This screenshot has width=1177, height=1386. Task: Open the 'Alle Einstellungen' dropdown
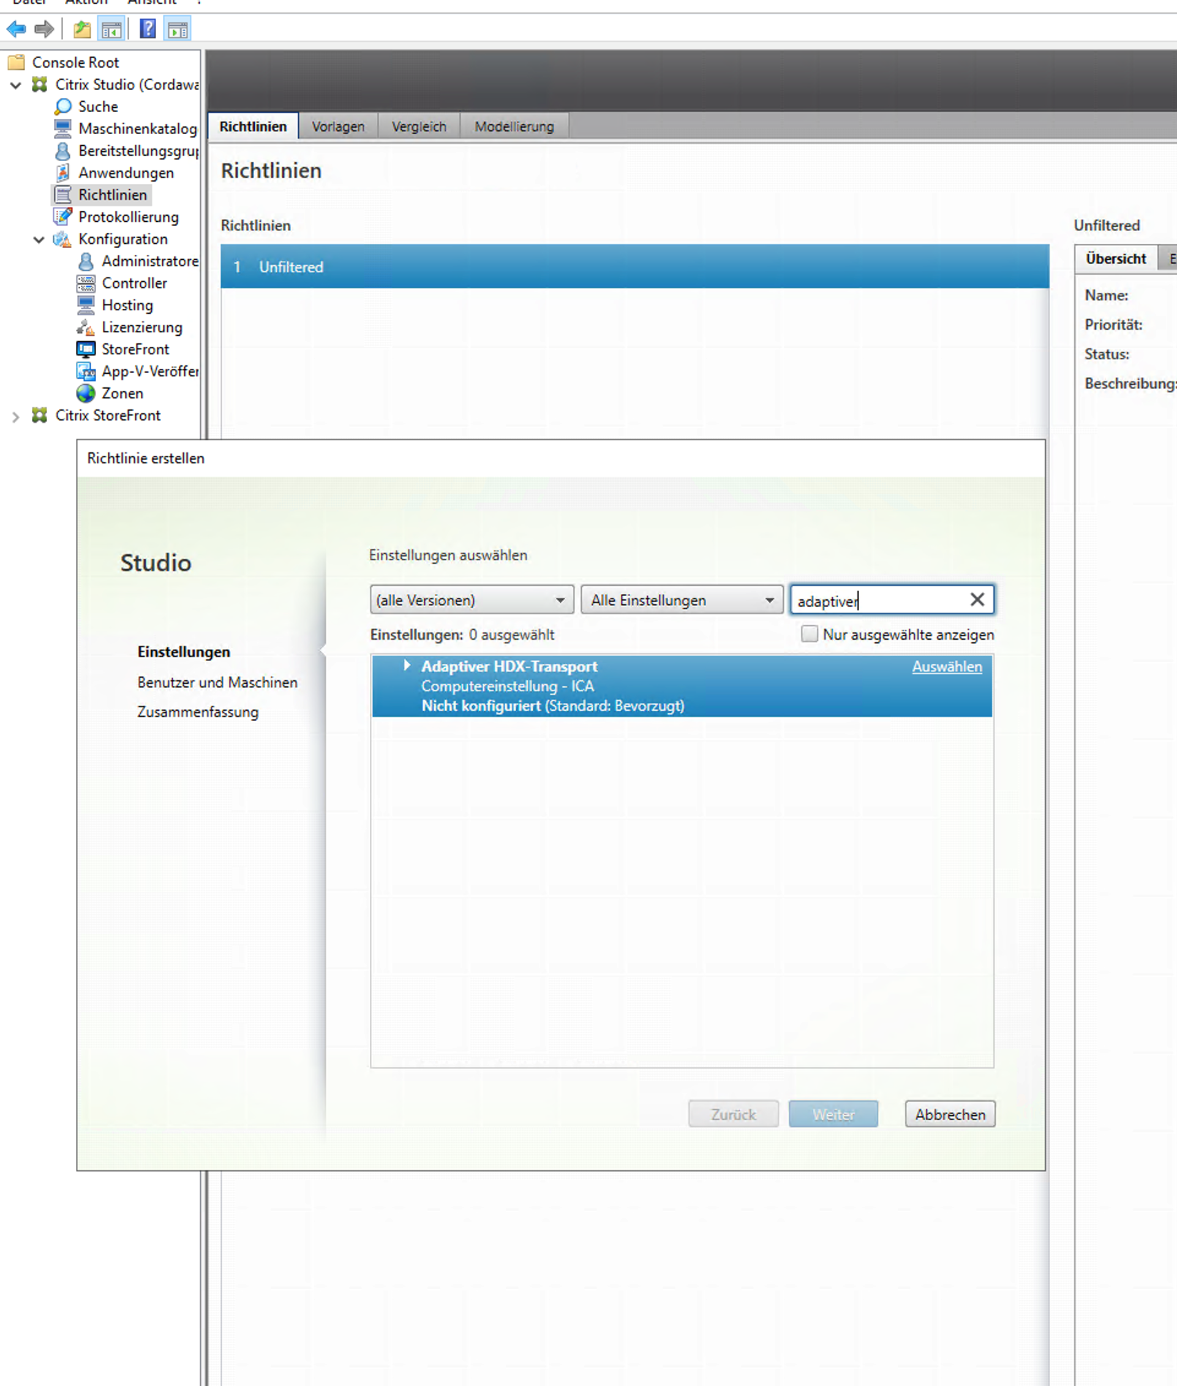[x=682, y=599]
